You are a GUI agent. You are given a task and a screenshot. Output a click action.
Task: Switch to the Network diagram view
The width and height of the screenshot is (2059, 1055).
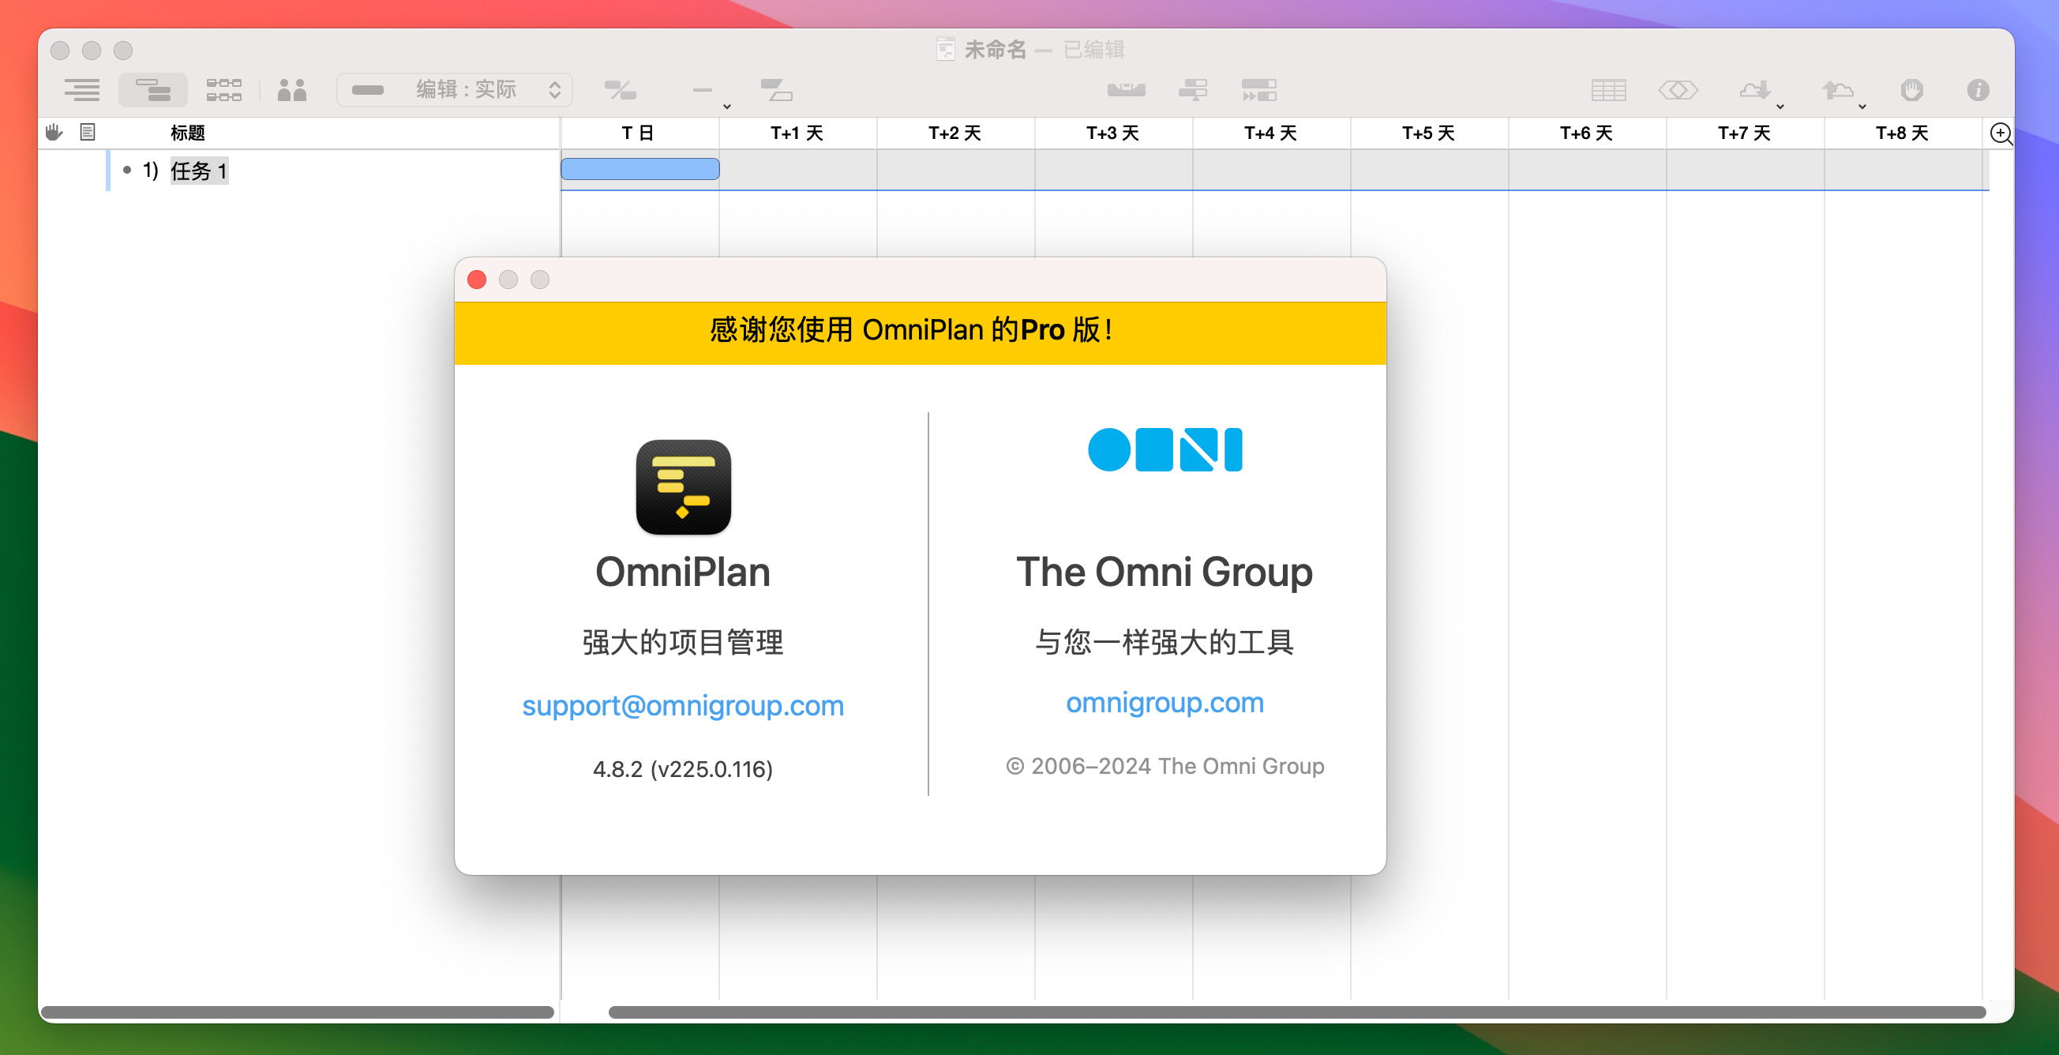click(223, 89)
